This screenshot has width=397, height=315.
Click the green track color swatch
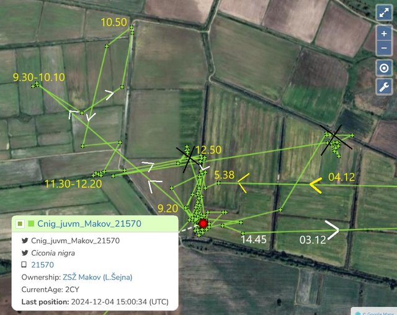point(32,224)
